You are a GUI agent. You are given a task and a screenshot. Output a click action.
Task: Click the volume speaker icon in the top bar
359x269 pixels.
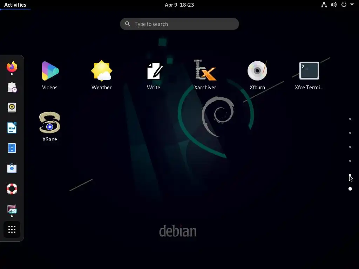tap(334, 5)
